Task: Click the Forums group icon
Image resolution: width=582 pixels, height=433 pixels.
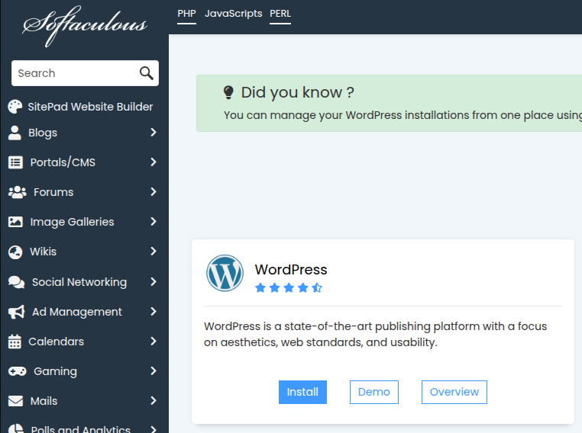Action: click(17, 192)
